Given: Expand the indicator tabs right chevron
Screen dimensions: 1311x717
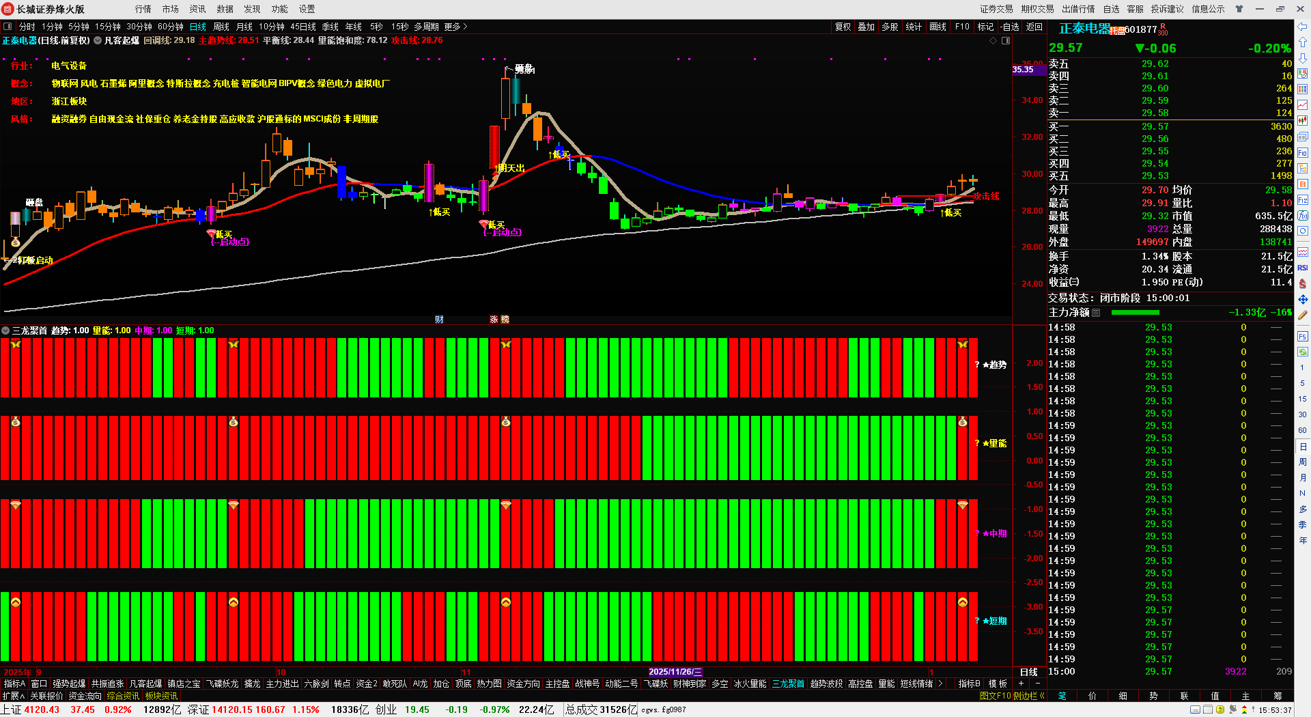Looking at the screenshot, I should click(x=940, y=684).
